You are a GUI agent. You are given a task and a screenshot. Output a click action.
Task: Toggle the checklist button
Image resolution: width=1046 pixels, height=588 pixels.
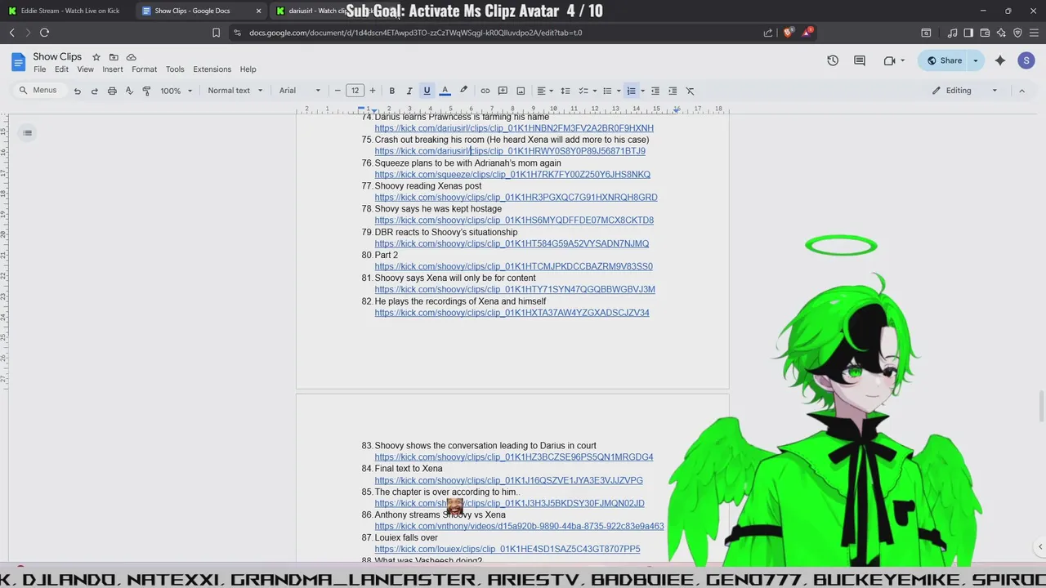[583, 91]
